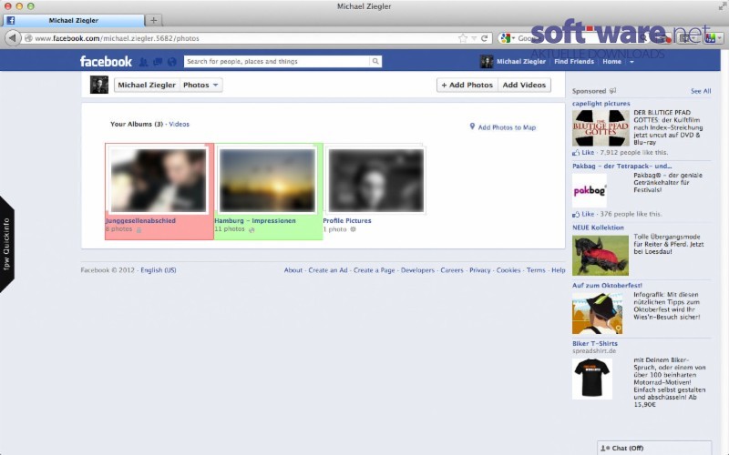Open the Junggesellenabschied album thumbnail
This screenshot has width=729, height=455.
click(x=158, y=180)
